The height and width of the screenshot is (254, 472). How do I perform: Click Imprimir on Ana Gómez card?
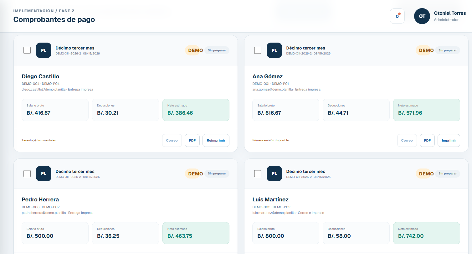tap(449, 140)
